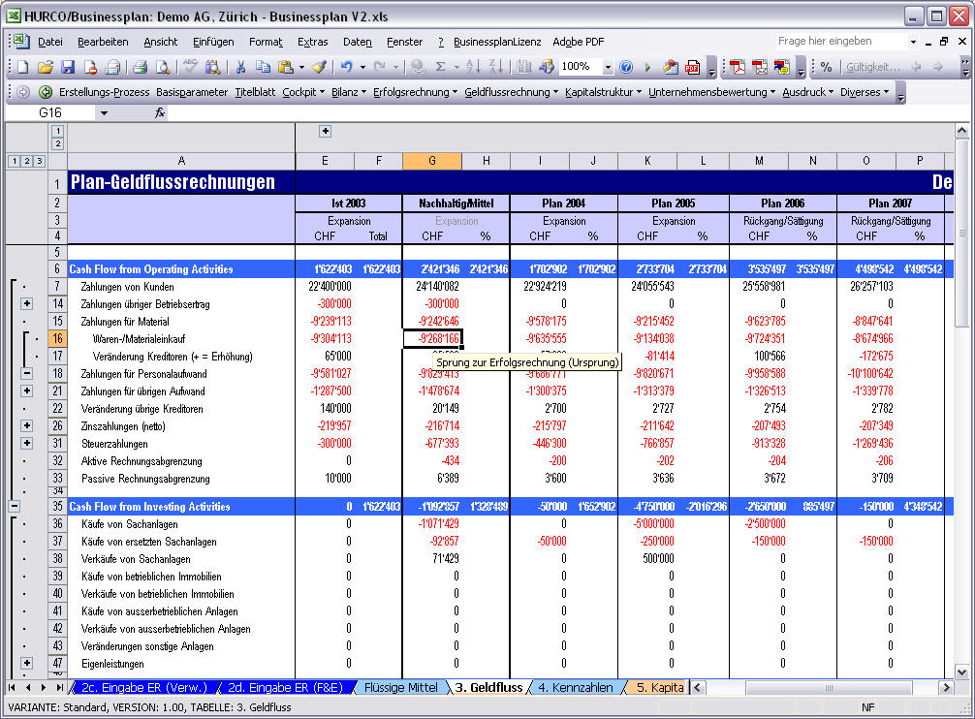Screen dimensions: 975x719
Task: Click the Copy icon
Action: click(263, 67)
